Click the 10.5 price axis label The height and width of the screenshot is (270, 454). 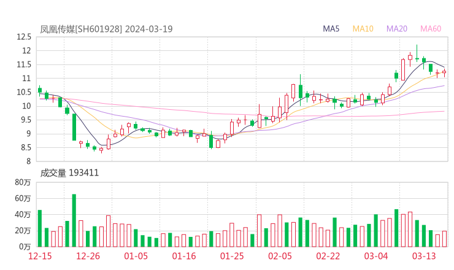click(24, 93)
